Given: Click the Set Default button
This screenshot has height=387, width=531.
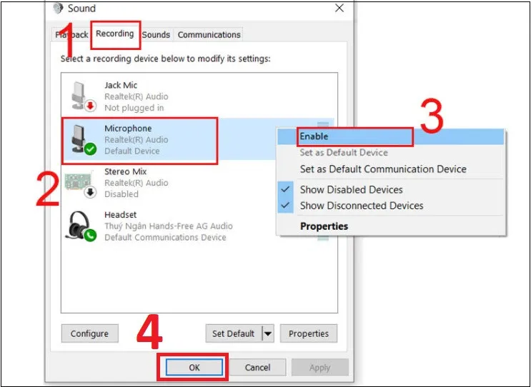Looking at the screenshot, I should 233,333.
